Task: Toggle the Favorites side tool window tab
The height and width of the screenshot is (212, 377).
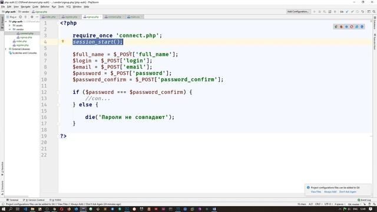Action: tap(2, 168)
